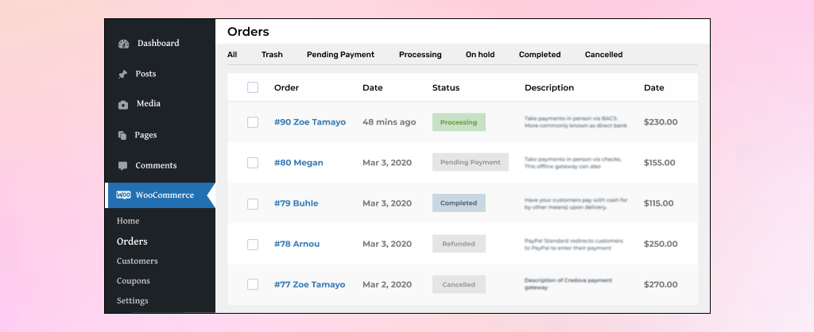The image size is (814, 332).
Task: Click the Media camera icon
Action: (123, 104)
